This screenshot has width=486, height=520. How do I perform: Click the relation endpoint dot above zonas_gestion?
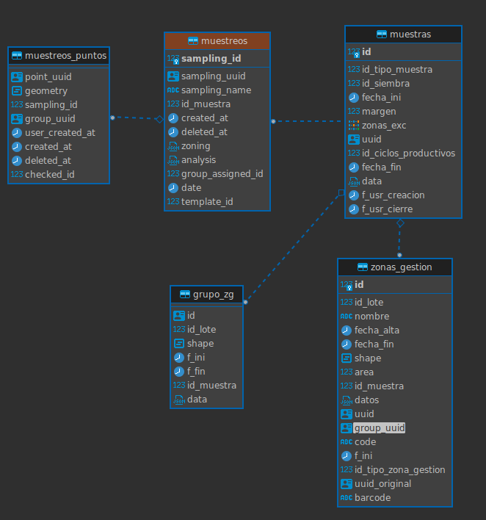pos(399,255)
